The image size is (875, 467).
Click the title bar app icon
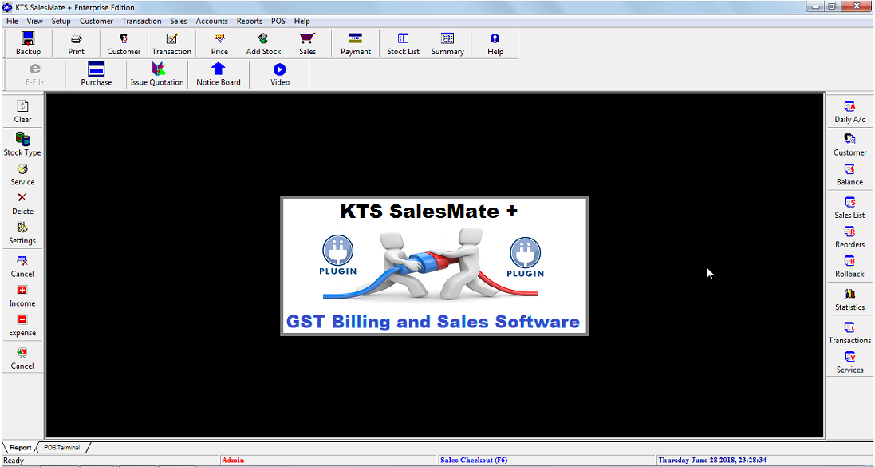click(x=7, y=7)
